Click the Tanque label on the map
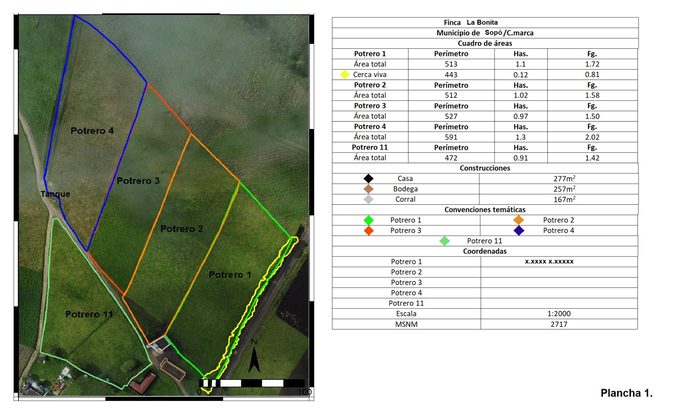Image resolution: width=683 pixels, height=414 pixels. (55, 194)
